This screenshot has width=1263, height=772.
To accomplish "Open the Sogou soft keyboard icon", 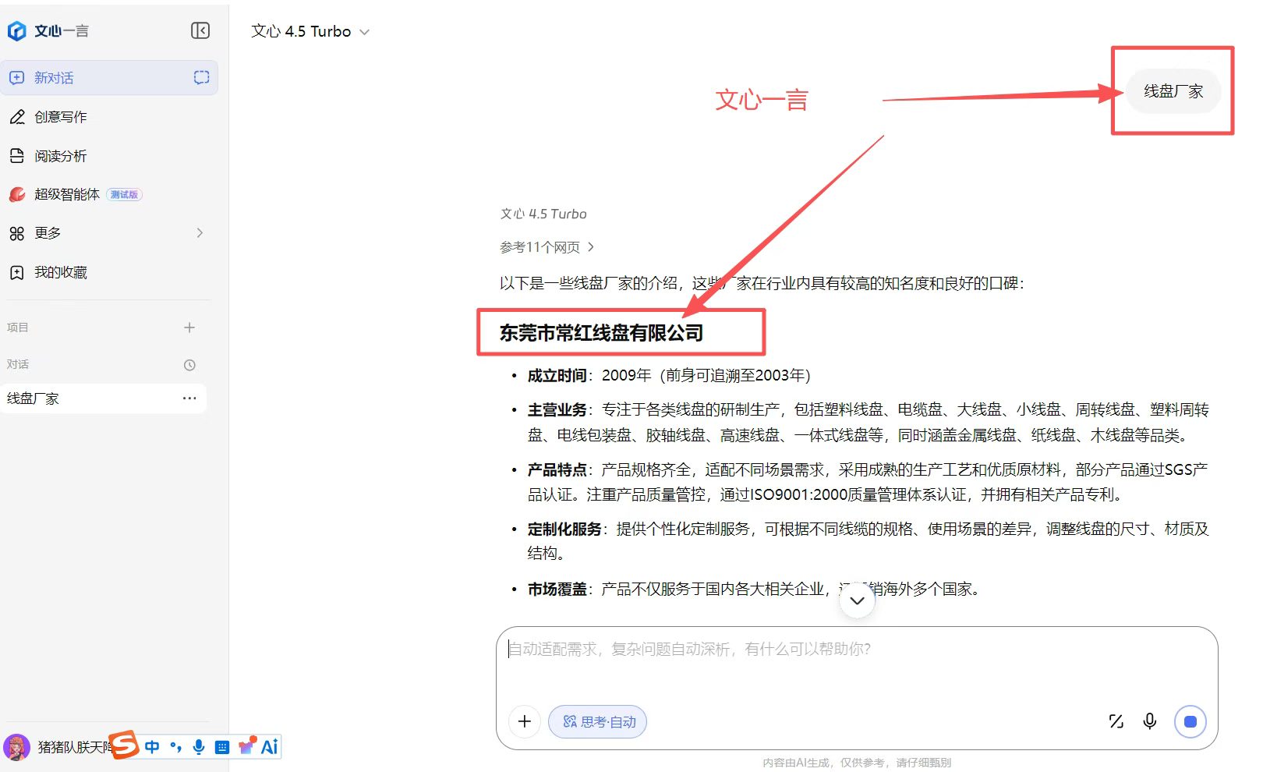I will pos(222,747).
